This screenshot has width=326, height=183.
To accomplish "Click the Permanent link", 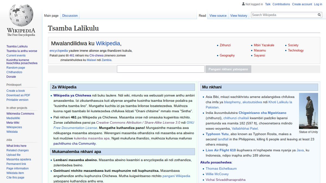I will 16,164.
